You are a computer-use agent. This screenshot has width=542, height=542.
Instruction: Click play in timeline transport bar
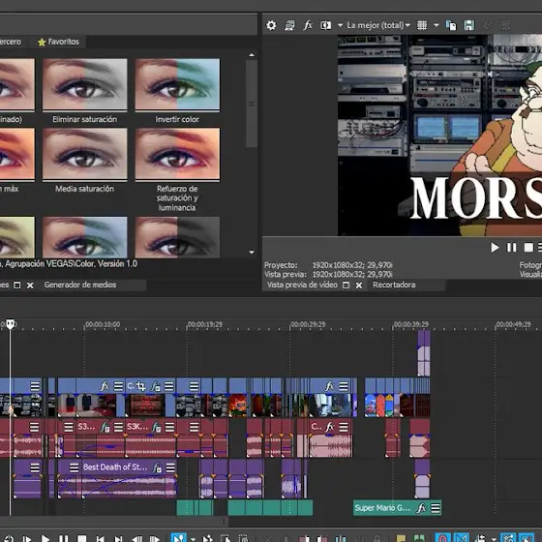pos(45,538)
